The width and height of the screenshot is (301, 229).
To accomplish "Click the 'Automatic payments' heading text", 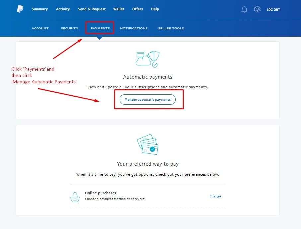I will coord(148,77).
